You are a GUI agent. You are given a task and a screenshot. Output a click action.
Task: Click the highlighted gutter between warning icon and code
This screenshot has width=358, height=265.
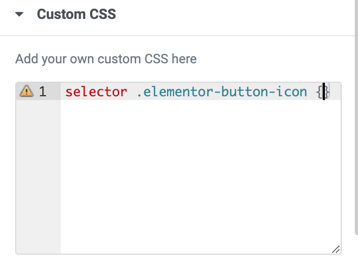[54, 91]
